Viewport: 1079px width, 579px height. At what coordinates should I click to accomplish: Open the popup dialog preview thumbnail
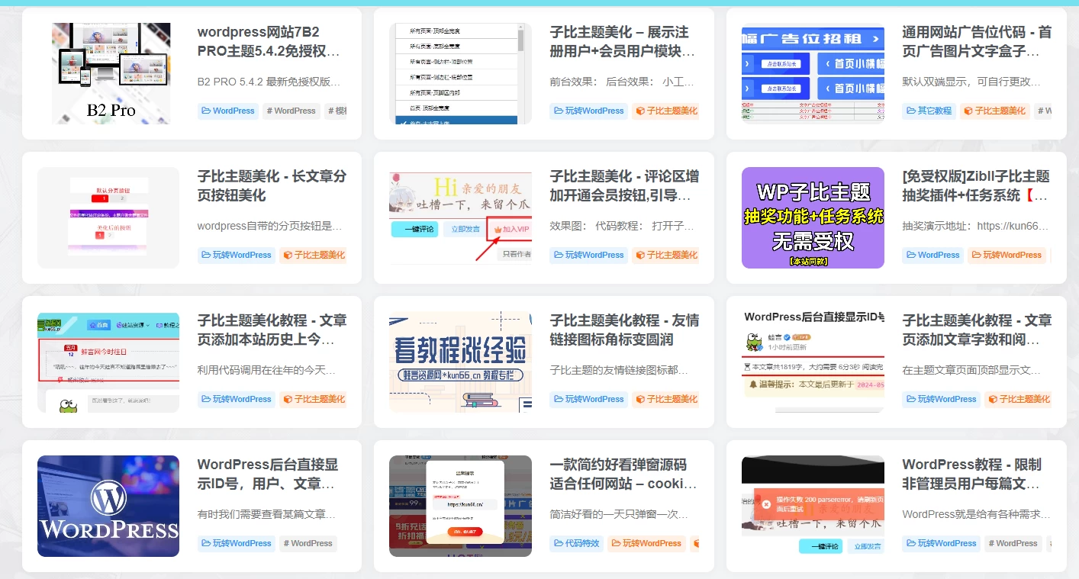[x=460, y=506]
